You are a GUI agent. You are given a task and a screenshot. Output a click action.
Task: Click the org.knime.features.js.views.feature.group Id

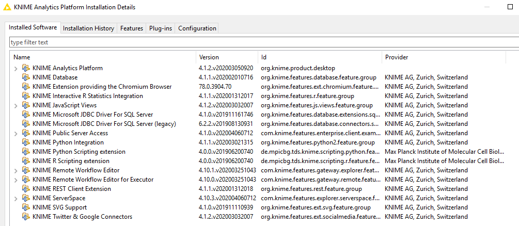[317, 105]
